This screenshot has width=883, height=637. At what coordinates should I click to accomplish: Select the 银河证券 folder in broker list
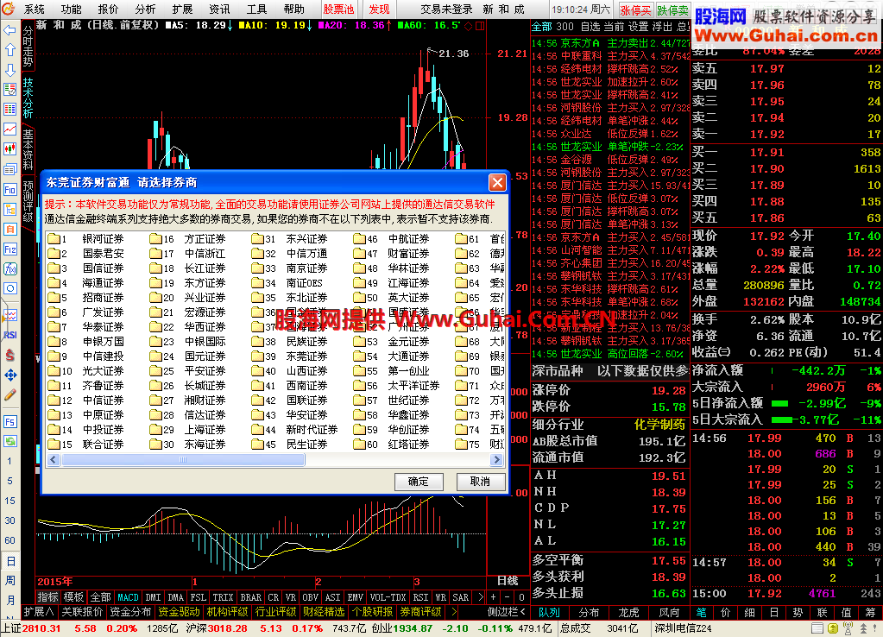pyautogui.click(x=86, y=239)
